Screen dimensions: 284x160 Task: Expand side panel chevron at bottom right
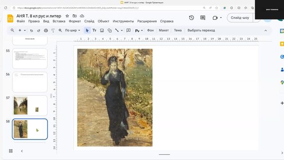pos(282,153)
